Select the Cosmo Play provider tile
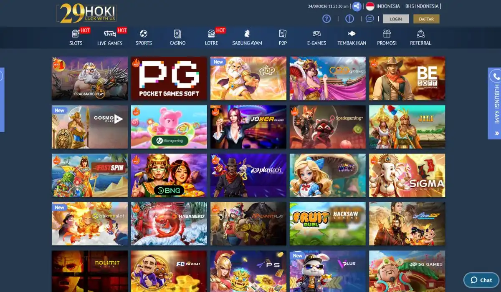 pyautogui.click(x=90, y=127)
